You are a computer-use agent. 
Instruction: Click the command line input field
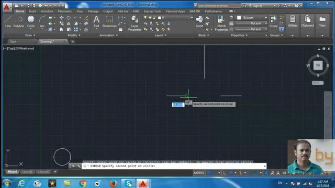click(x=174, y=166)
